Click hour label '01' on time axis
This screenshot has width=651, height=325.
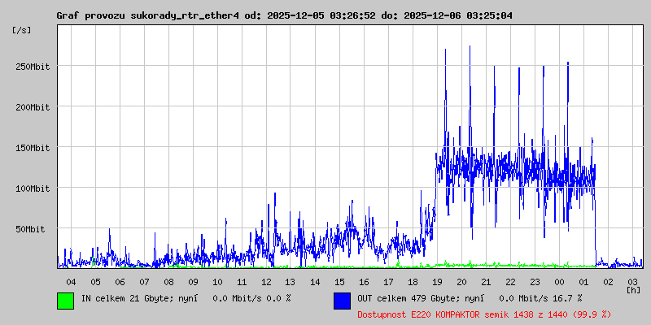click(583, 282)
